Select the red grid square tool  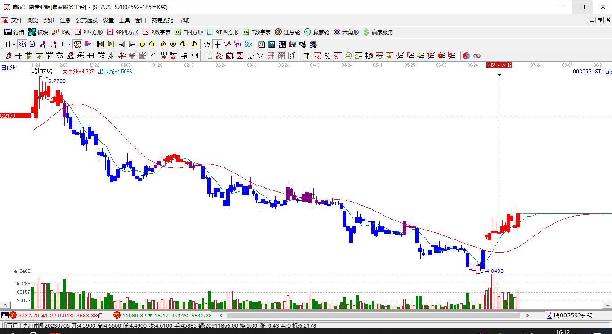point(271,56)
